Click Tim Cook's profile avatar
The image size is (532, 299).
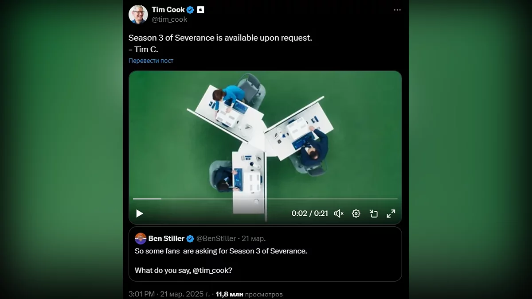click(x=138, y=15)
